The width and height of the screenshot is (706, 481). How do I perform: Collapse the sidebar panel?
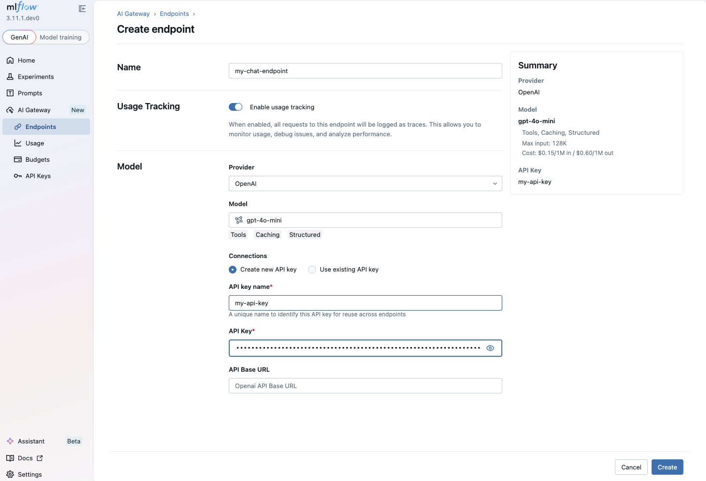(x=82, y=9)
